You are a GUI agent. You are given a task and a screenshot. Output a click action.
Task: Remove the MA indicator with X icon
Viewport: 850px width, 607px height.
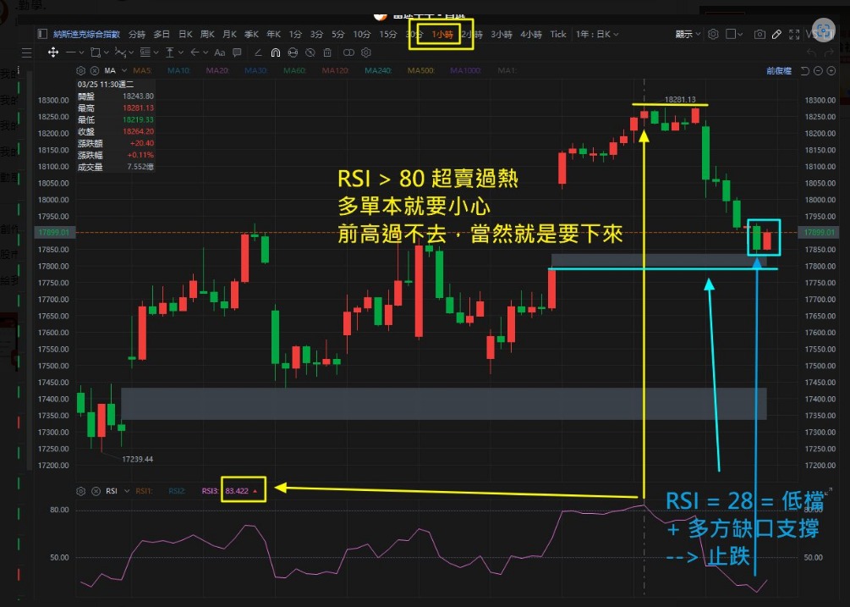tap(95, 70)
